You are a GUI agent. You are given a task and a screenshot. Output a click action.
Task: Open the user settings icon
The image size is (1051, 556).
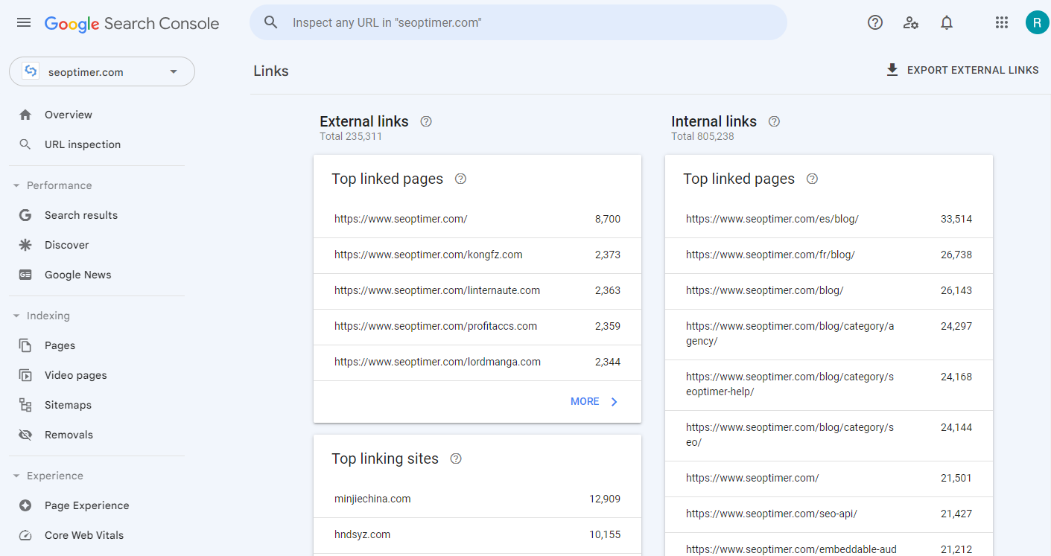(910, 22)
